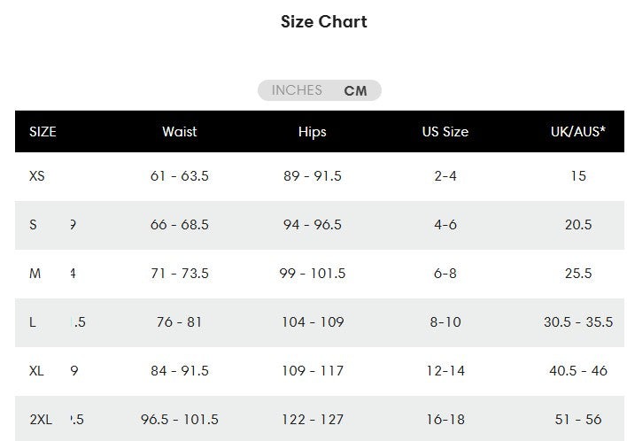
Task: Click hips value 99 - 101.5
Action: 313,274
